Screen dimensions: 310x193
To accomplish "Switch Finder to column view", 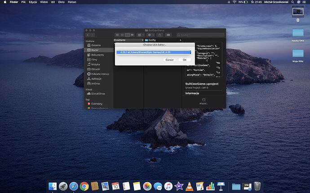I will tap(127, 34).
